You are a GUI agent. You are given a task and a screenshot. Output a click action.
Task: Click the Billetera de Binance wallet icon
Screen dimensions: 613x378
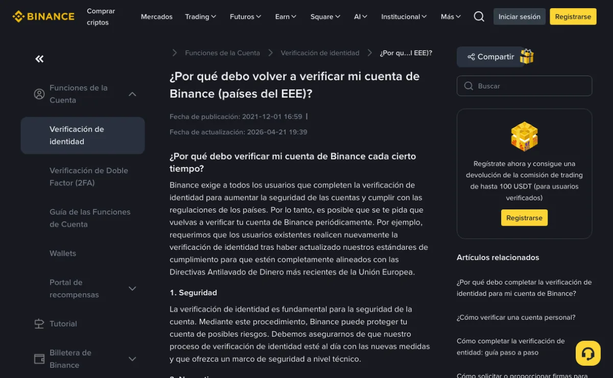[39, 359]
